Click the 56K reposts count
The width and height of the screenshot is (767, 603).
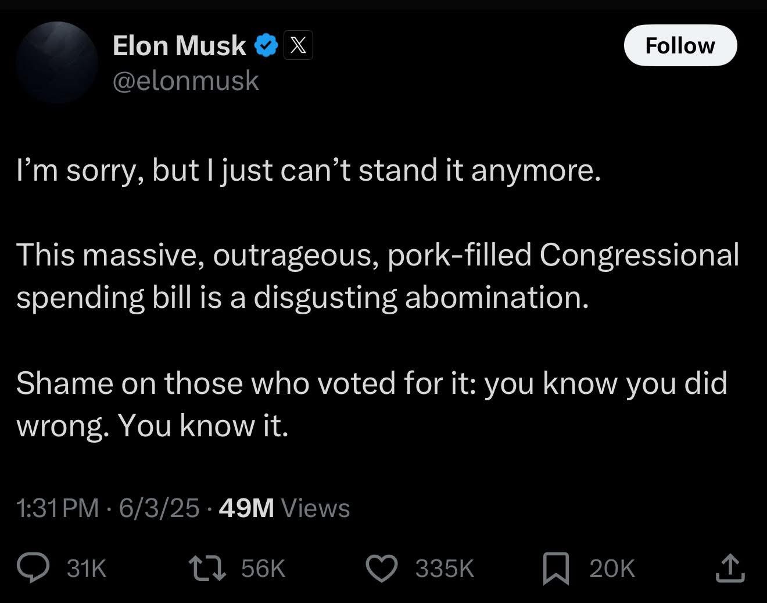pos(263,568)
